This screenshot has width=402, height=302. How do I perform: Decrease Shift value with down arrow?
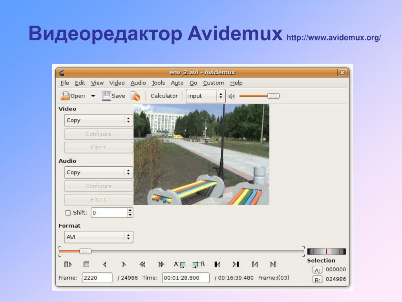point(130,215)
